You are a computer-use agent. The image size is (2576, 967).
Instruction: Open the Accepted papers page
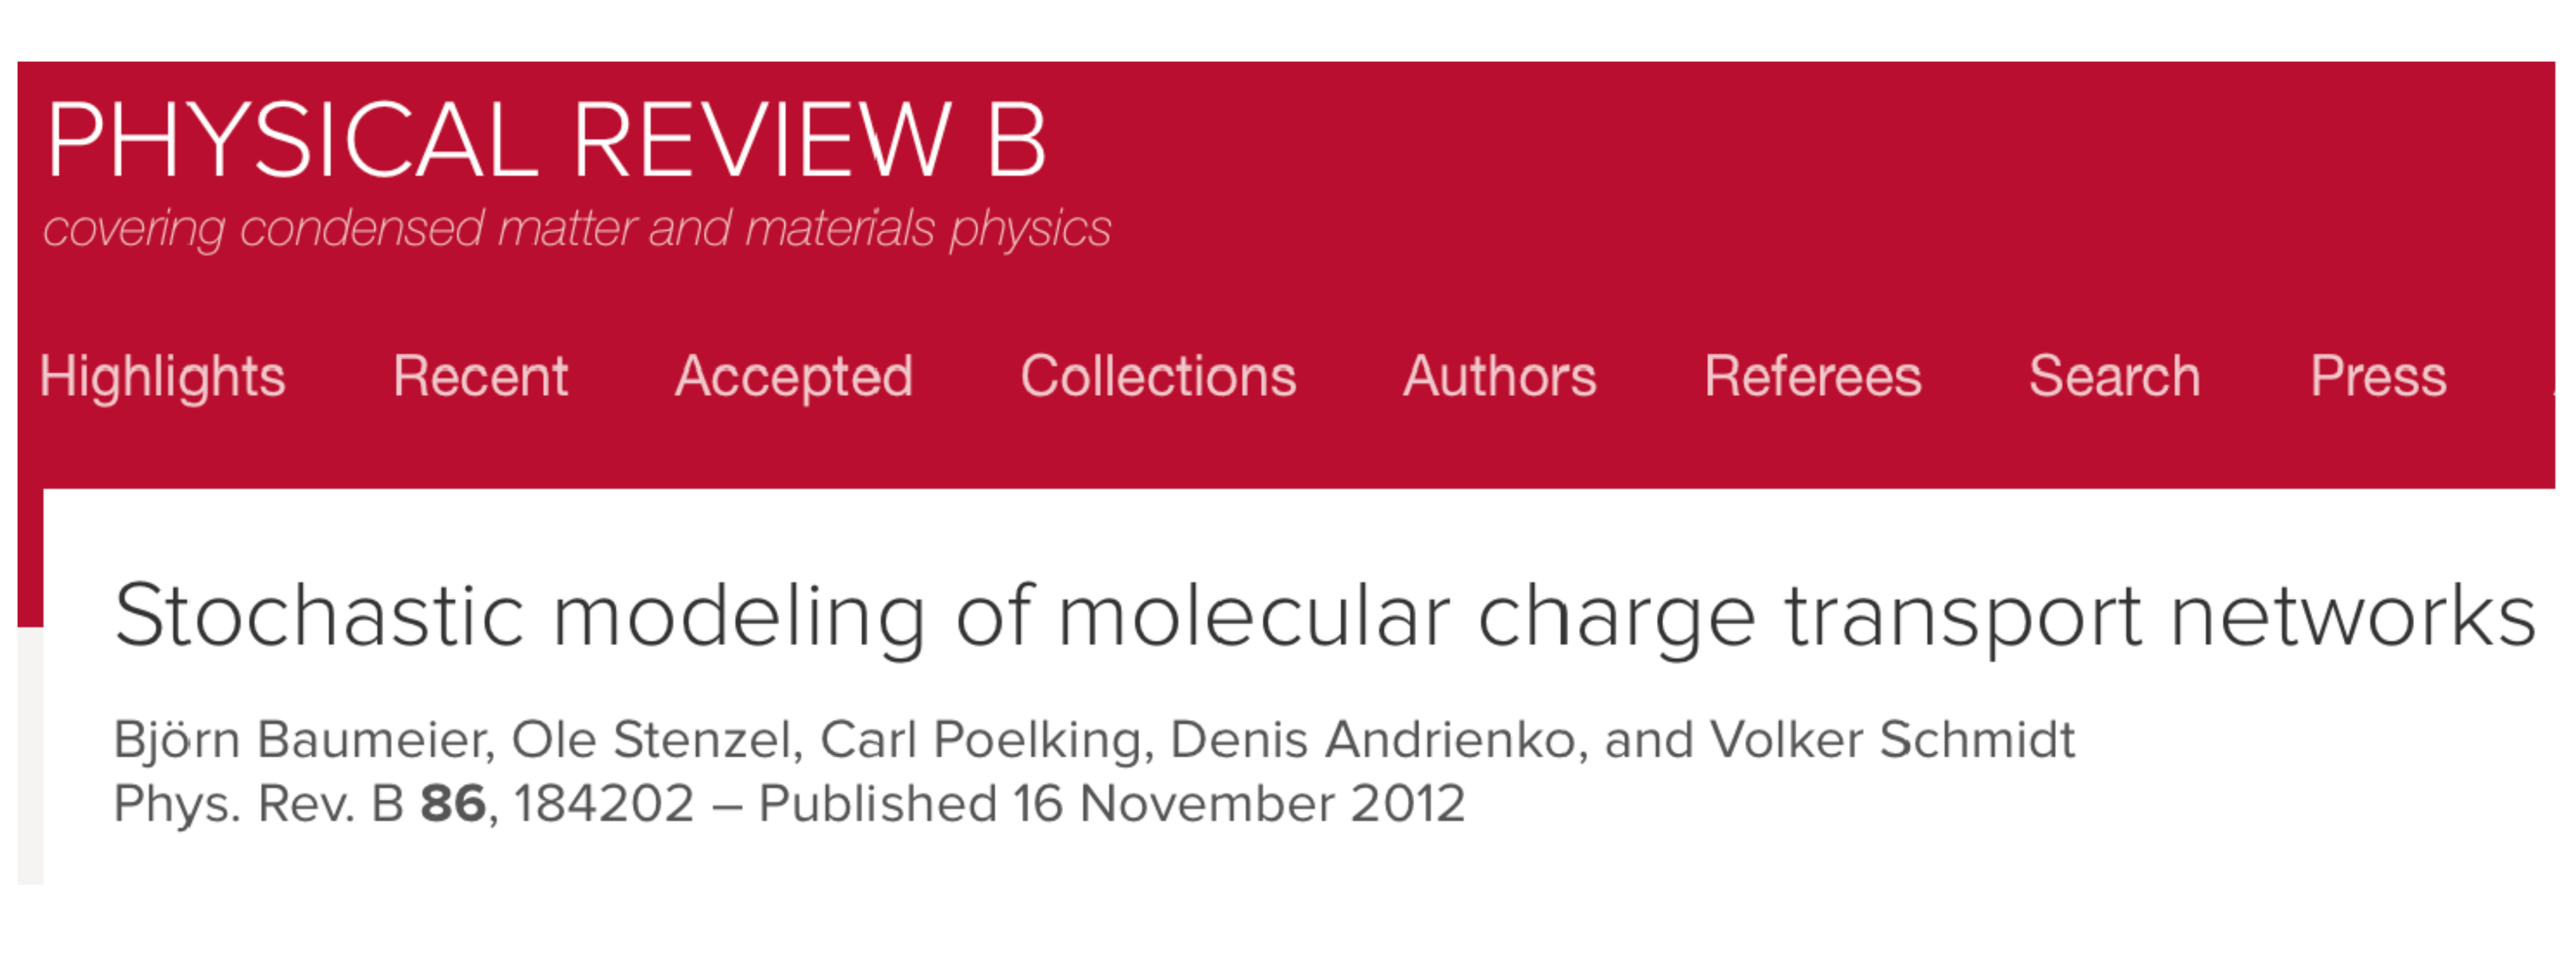point(793,377)
